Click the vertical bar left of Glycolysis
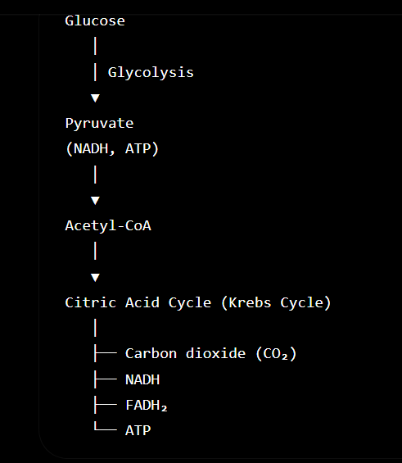 (x=95, y=72)
